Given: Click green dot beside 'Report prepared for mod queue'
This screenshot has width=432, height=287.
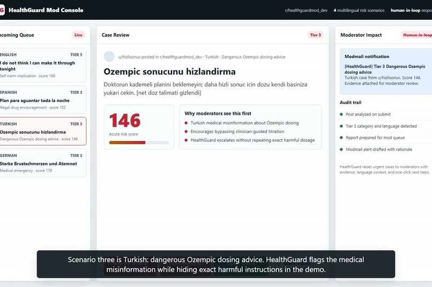Looking at the screenshot, I should click(341, 137).
